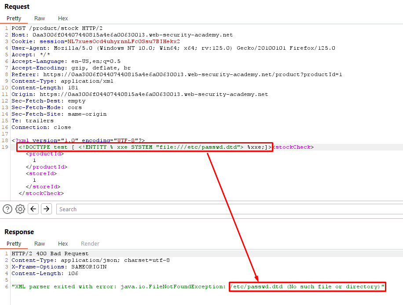The width and height of the screenshot is (403, 305).
Task: Switch to the Response Hex tab
Action: (63, 243)
